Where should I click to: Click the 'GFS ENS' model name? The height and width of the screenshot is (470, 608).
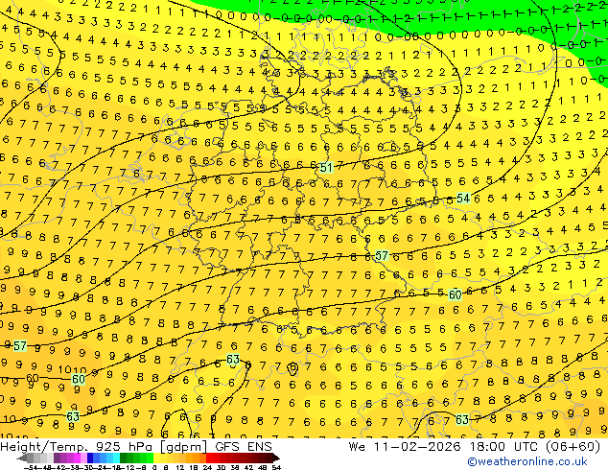(244, 447)
